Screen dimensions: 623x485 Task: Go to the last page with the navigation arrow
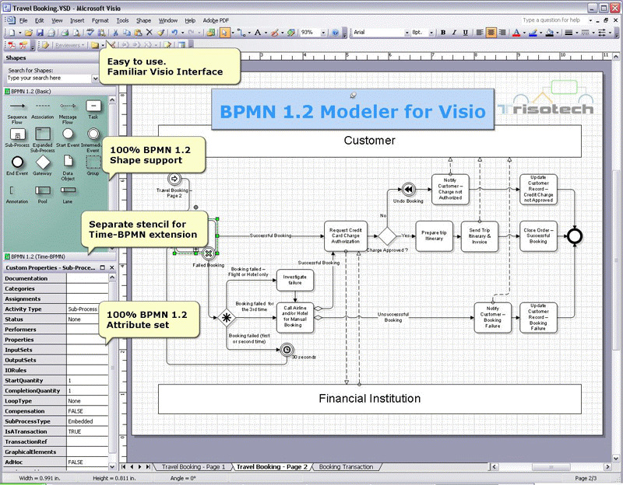[x=148, y=467]
